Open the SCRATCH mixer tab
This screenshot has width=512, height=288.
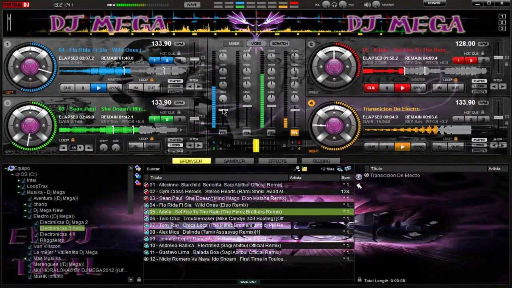pos(280,44)
